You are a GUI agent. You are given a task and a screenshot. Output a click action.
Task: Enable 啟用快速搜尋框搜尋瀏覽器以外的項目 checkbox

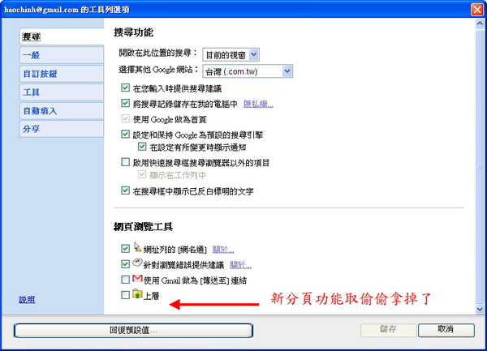(x=125, y=162)
